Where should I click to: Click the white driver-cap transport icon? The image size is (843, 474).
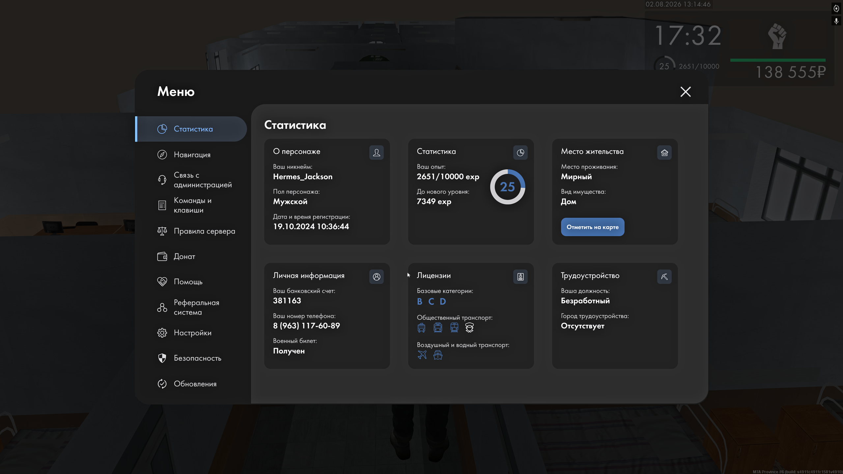click(x=469, y=327)
